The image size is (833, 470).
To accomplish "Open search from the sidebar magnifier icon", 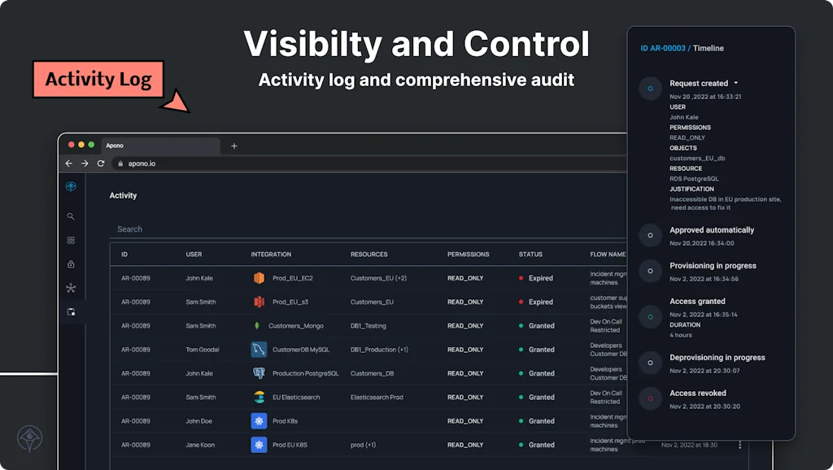I will click(71, 216).
